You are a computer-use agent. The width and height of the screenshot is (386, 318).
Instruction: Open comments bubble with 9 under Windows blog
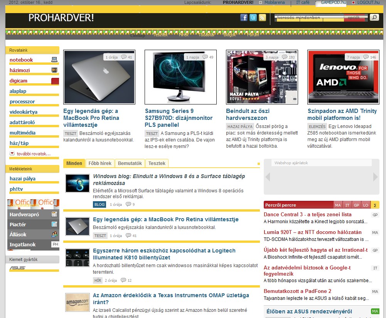[x=128, y=204]
